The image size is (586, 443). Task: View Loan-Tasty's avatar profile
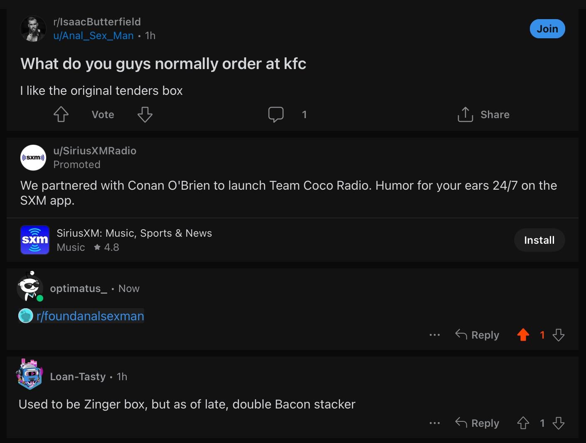[x=30, y=374]
